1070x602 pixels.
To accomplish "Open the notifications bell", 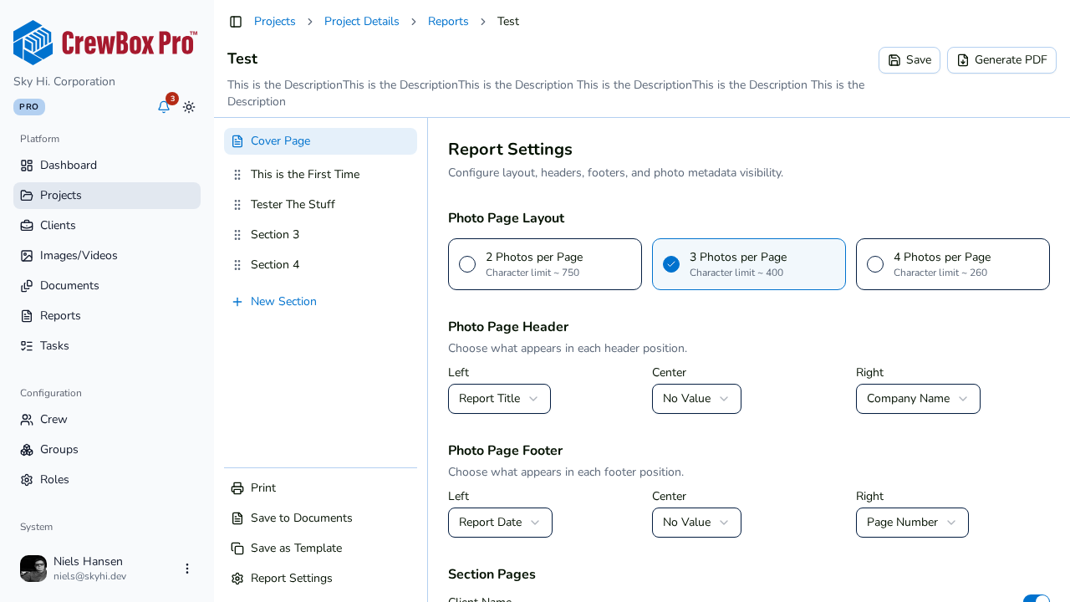I will pyautogui.click(x=164, y=107).
